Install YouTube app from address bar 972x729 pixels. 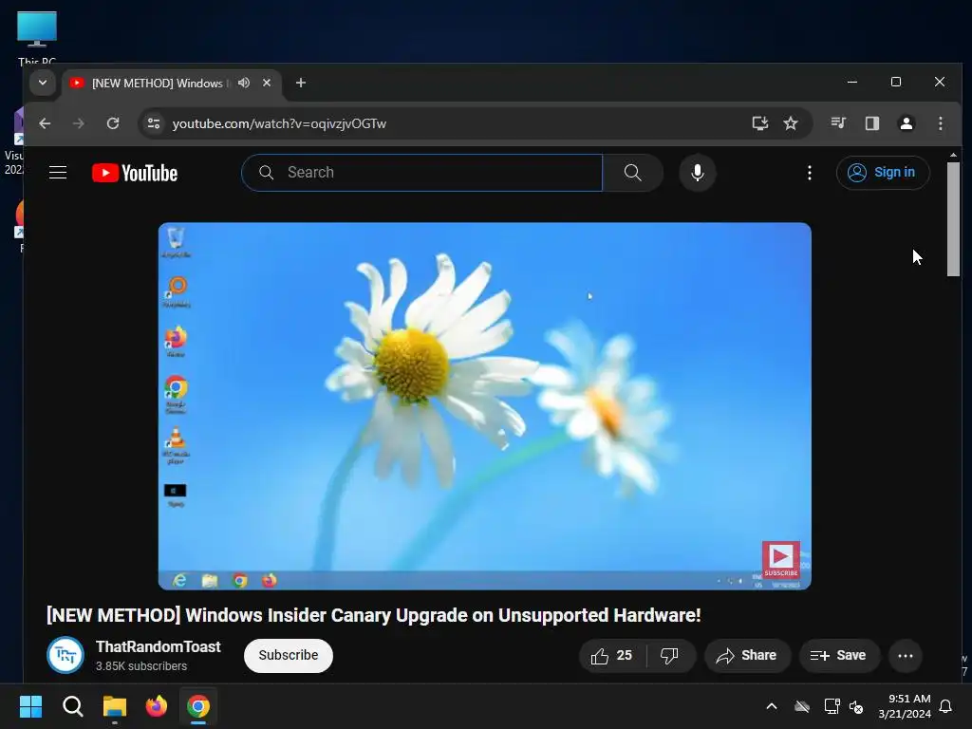(x=760, y=123)
